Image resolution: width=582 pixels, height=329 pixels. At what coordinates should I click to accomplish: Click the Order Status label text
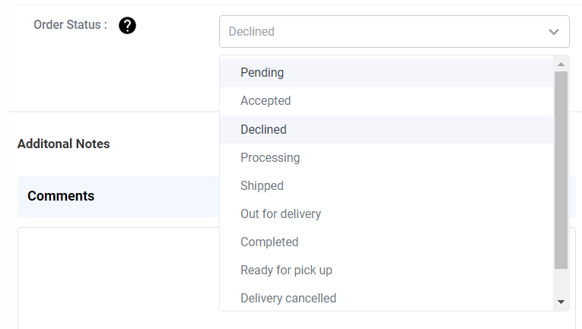click(x=71, y=25)
